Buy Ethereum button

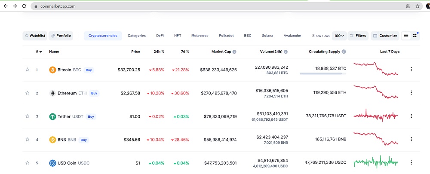[x=94, y=93]
